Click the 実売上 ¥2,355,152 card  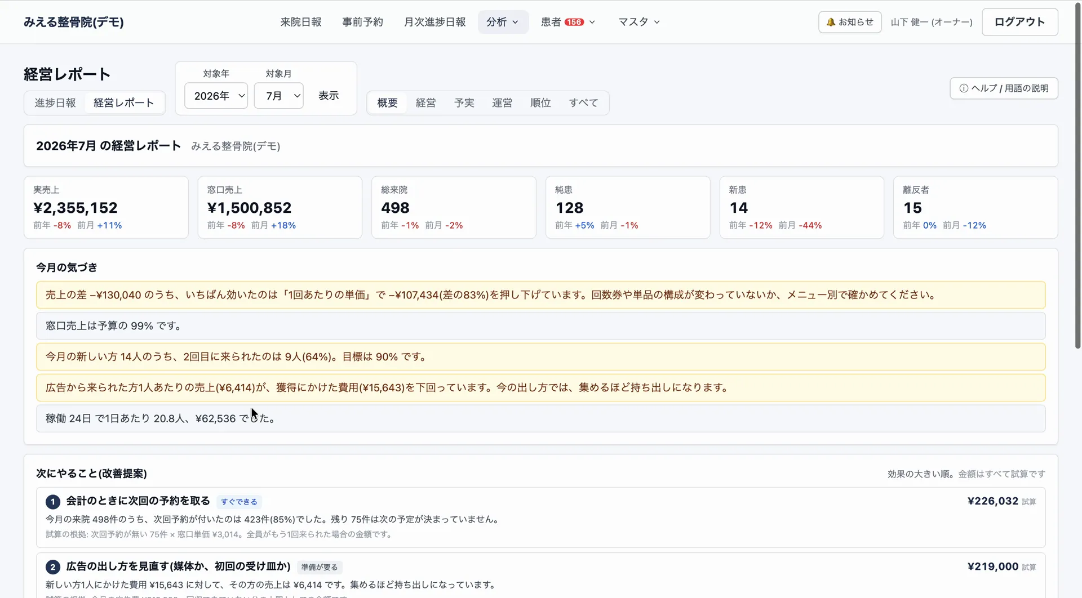[106, 207]
